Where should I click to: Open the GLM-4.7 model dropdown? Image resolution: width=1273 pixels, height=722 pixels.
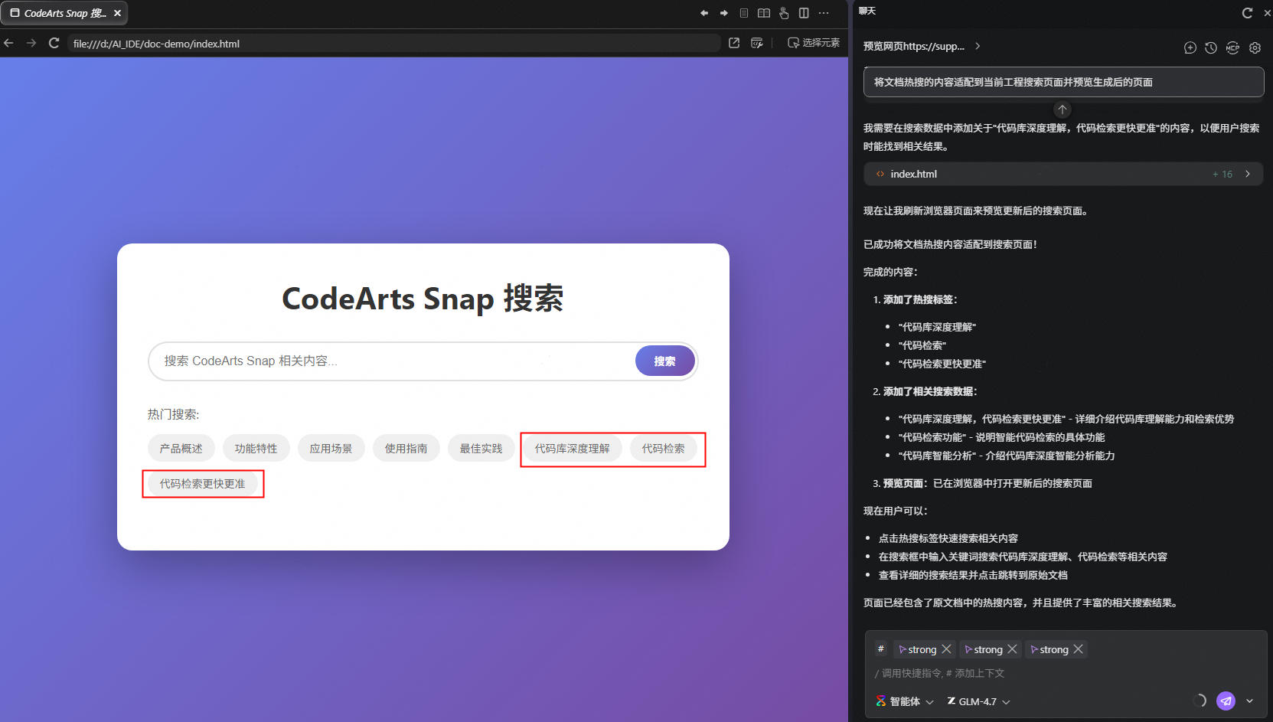click(978, 701)
